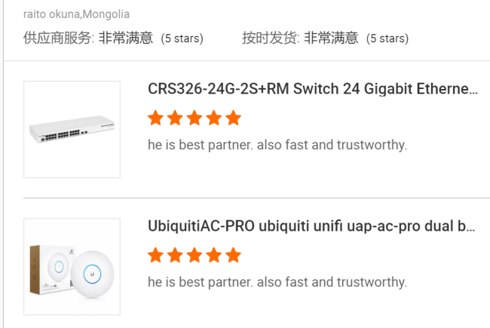Click first star of Ubiquiti product rating

pos(155,255)
